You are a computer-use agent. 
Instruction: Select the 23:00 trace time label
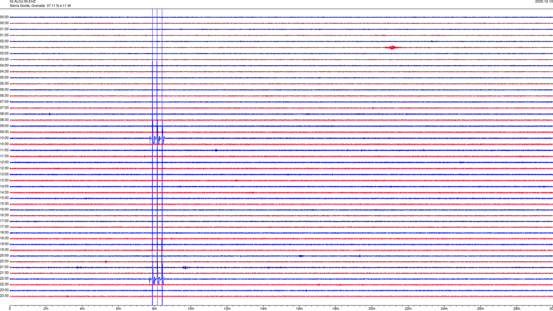pos(4,290)
